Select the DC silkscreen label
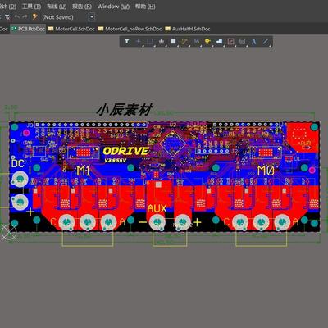Image resolution: width=328 pixels, height=328 pixels. click(18, 164)
